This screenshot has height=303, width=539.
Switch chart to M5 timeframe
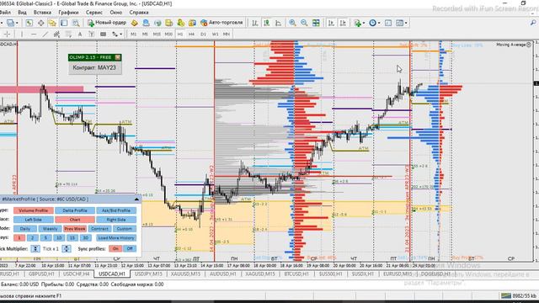[145, 34]
